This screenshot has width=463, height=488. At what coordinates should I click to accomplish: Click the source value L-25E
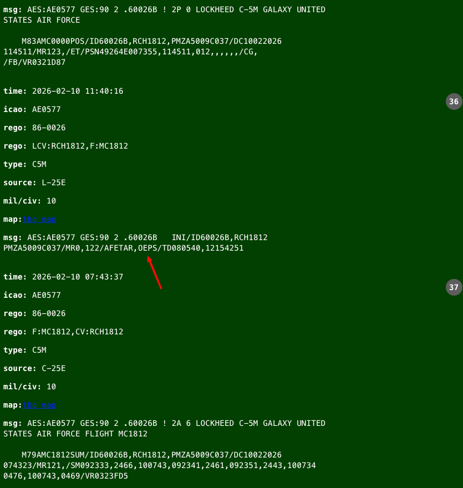click(54, 182)
